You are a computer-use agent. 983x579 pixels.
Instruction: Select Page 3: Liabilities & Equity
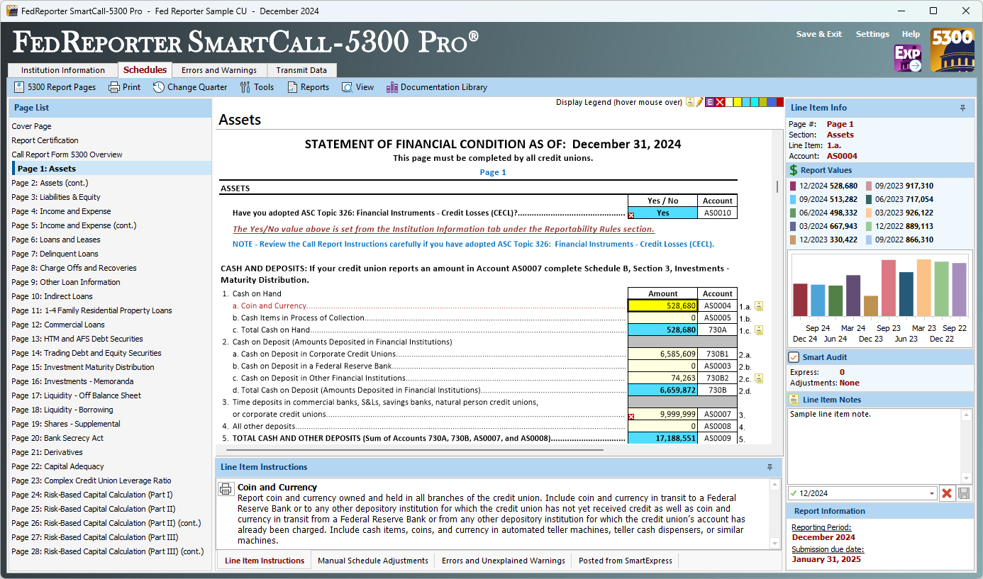point(56,197)
